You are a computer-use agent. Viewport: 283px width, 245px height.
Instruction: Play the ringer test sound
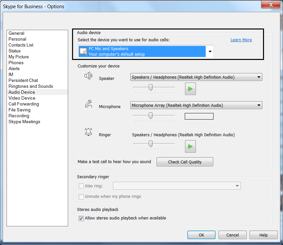[190, 146]
